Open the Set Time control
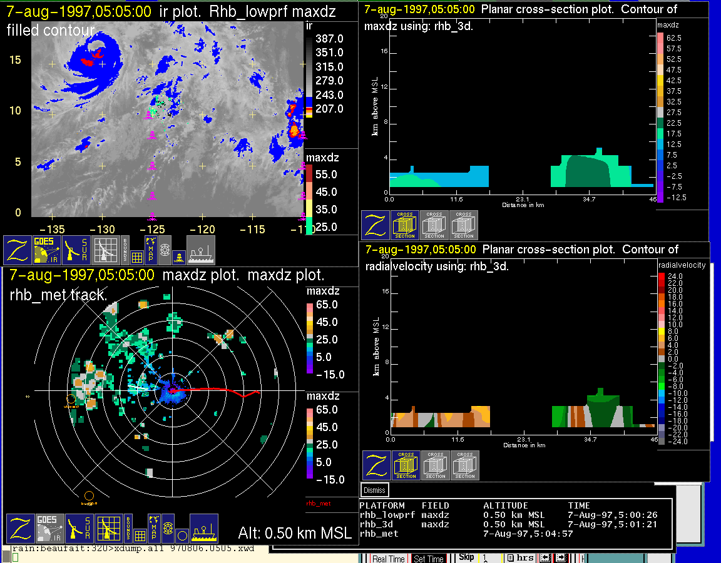721x563 pixels. [429, 559]
